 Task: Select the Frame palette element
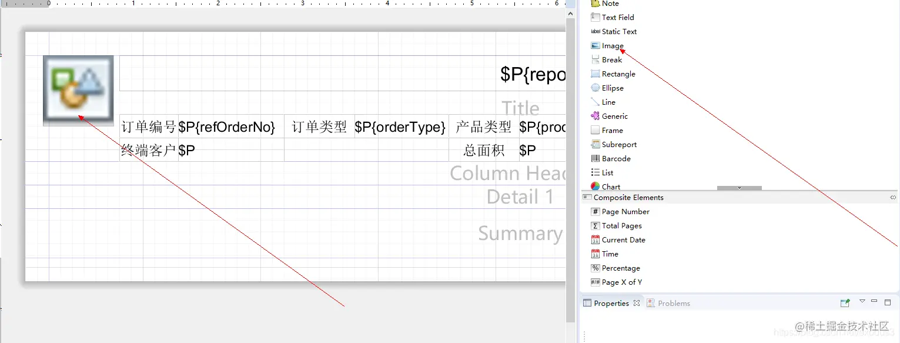607,131
